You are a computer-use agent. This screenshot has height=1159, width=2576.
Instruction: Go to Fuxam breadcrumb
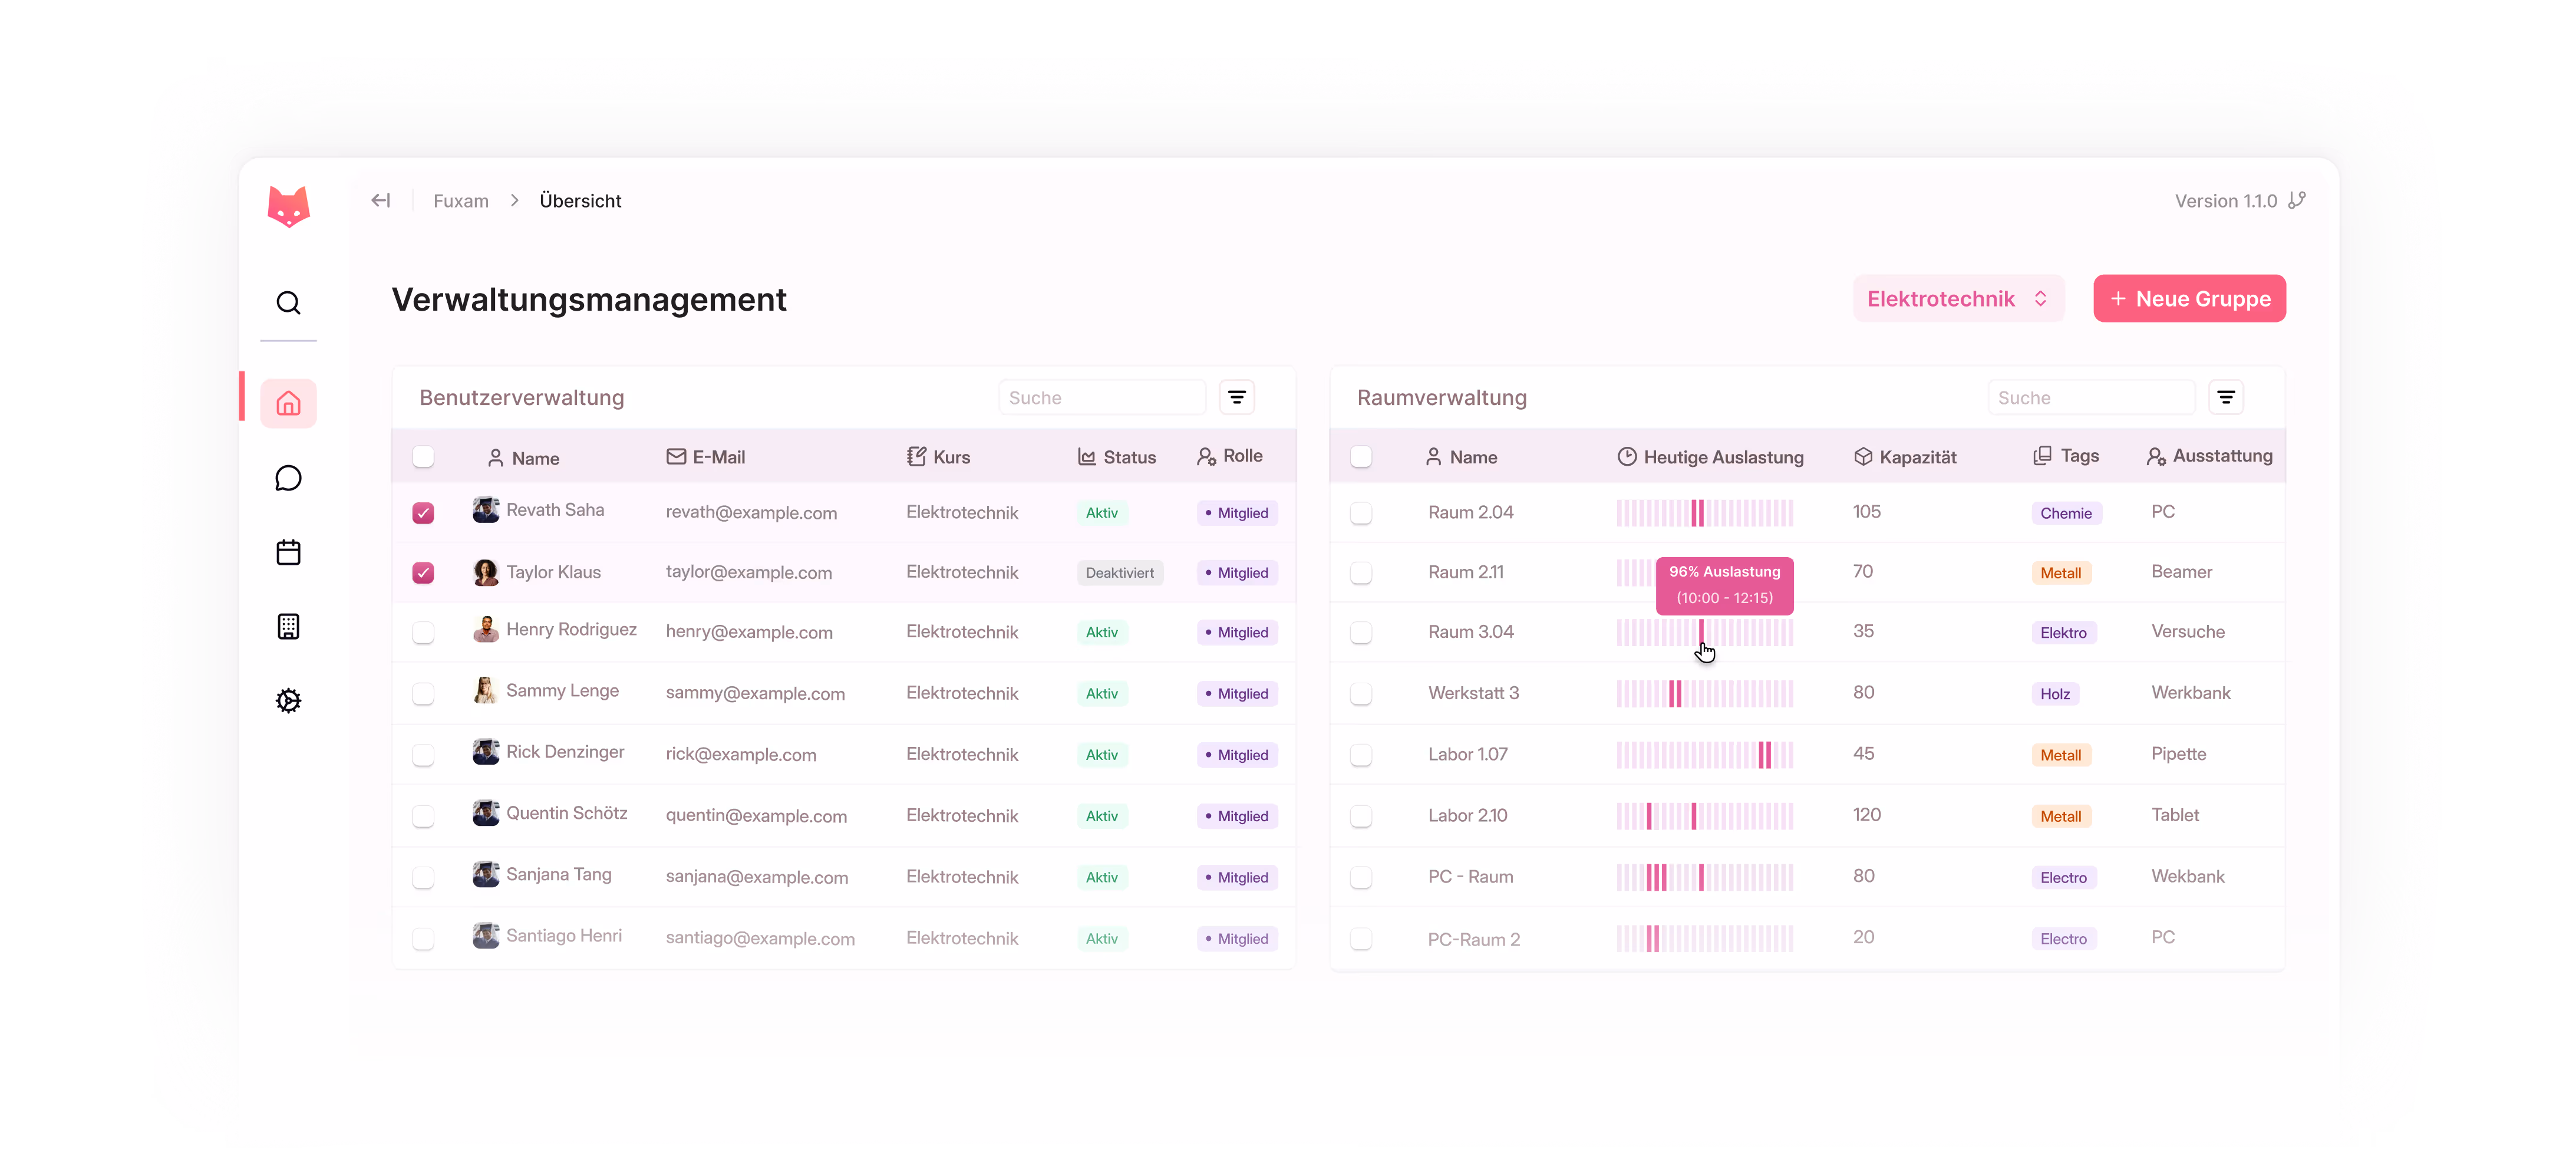pos(461,201)
